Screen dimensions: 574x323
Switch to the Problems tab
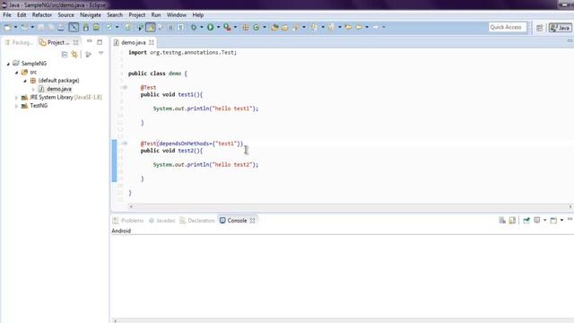click(x=128, y=221)
